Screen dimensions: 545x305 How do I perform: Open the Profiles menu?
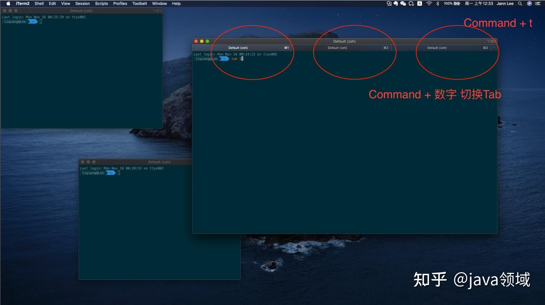(120, 4)
